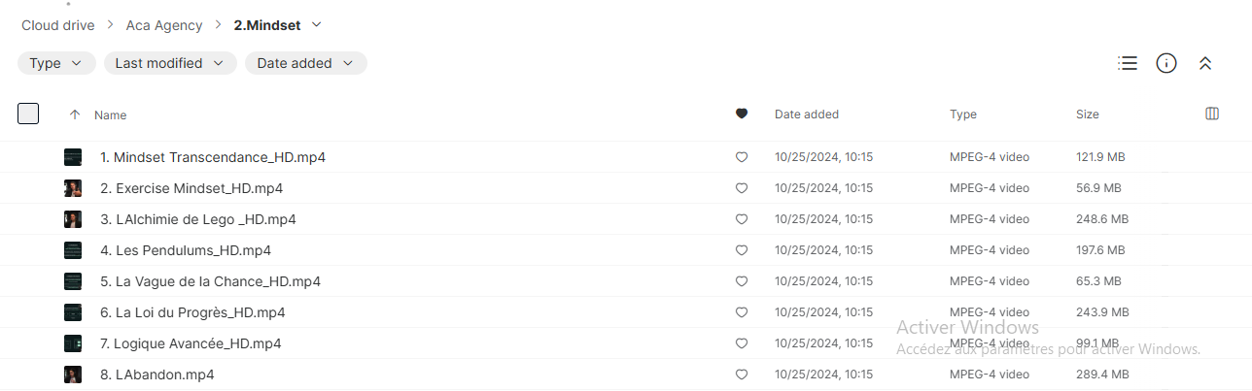Open column settings icon in header
Viewport: 1252px width, 391px height.
click(1212, 114)
